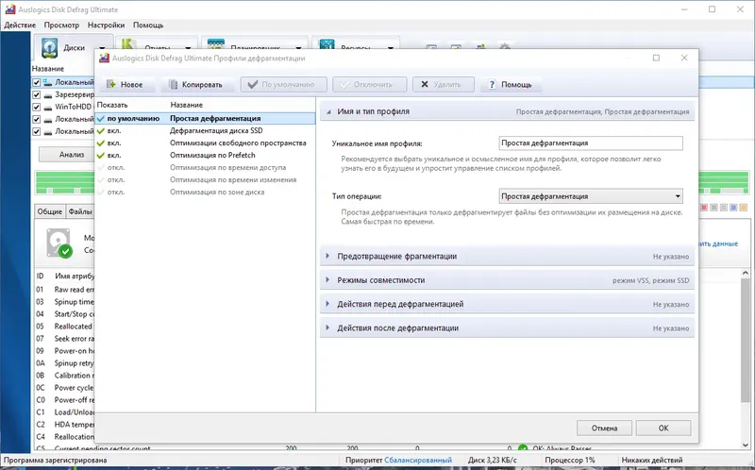Screen dimensions: 755x470
Task: Click the Удалить toolbar button
Action: pos(444,84)
